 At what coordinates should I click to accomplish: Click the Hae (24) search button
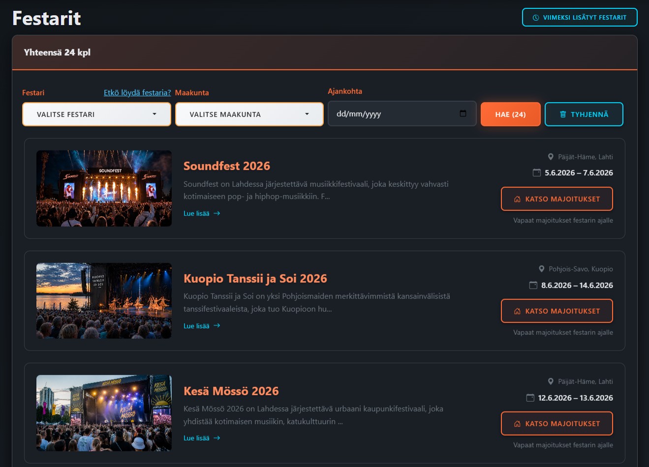click(x=510, y=114)
